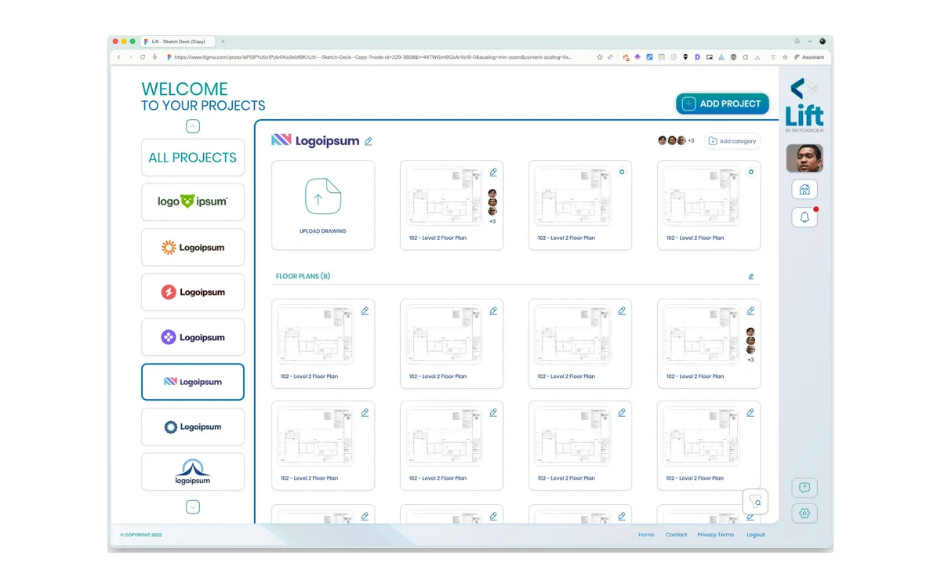Reload the page in the browser
941x588 pixels.
point(143,57)
